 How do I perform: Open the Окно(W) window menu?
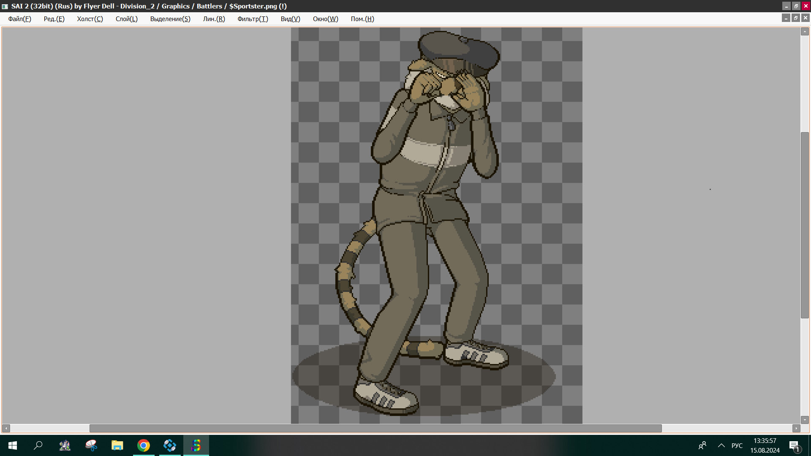(325, 19)
